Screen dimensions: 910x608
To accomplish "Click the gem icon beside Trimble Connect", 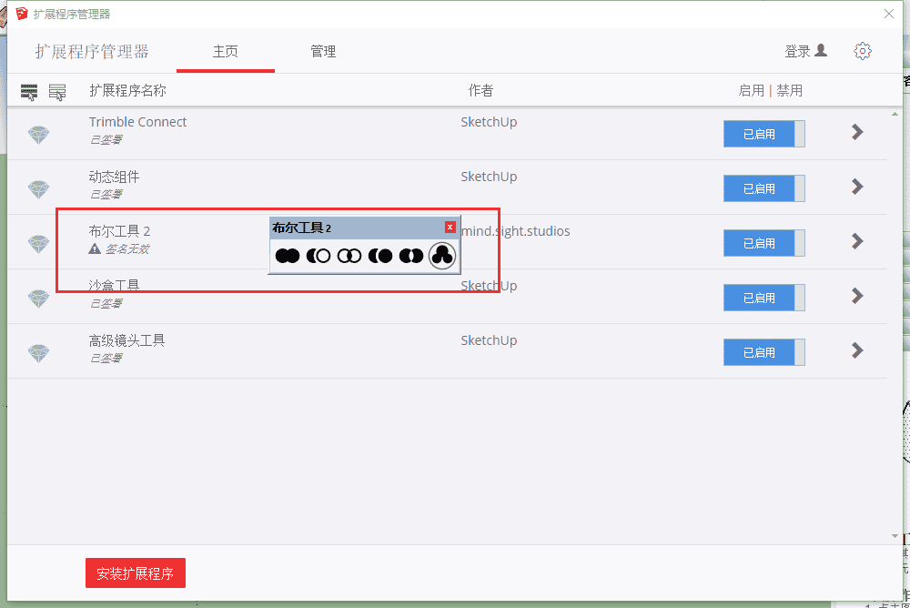I will pyautogui.click(x=39, y=135).
